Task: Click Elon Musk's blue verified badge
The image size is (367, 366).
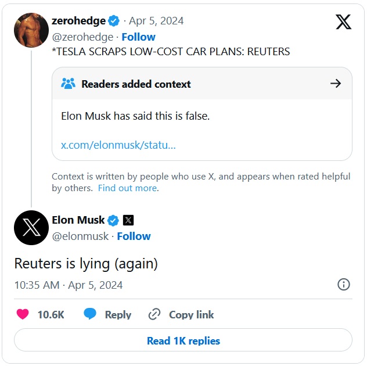Action: point(113,220)
